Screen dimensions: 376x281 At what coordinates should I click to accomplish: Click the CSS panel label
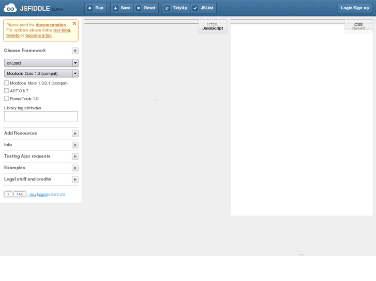[x=358, y=24]
